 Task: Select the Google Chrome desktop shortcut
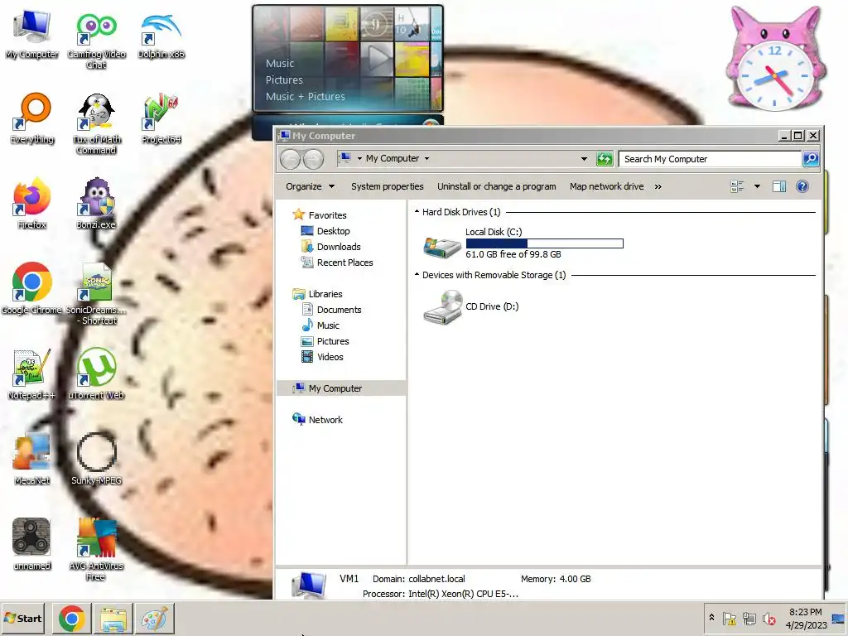tap(32, 289)
